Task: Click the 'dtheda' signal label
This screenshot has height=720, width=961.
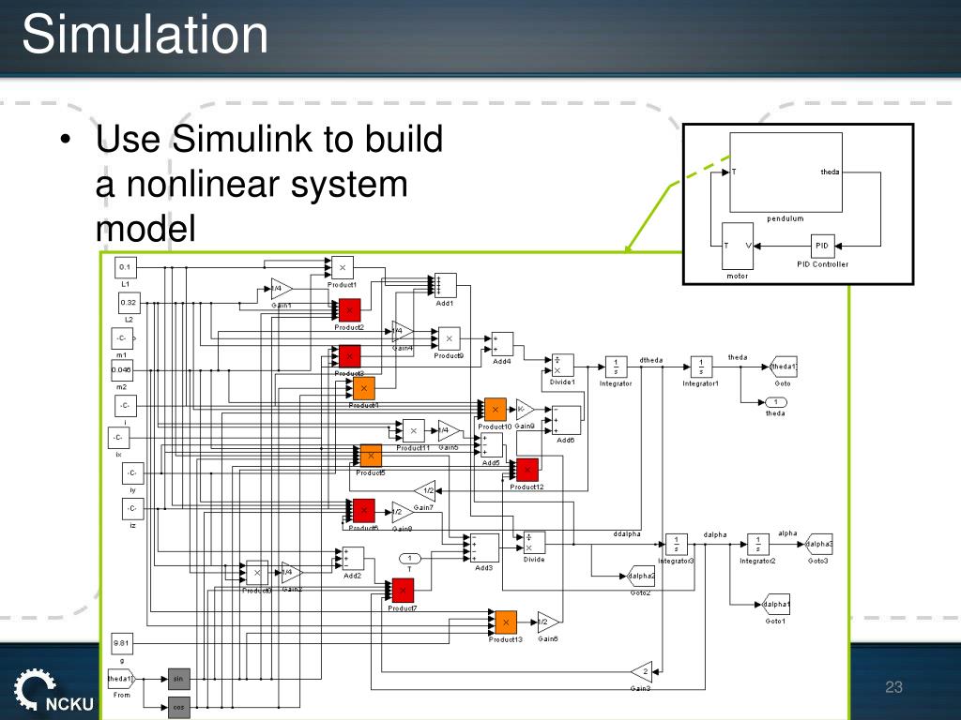Action: click(x=651, y=360)
